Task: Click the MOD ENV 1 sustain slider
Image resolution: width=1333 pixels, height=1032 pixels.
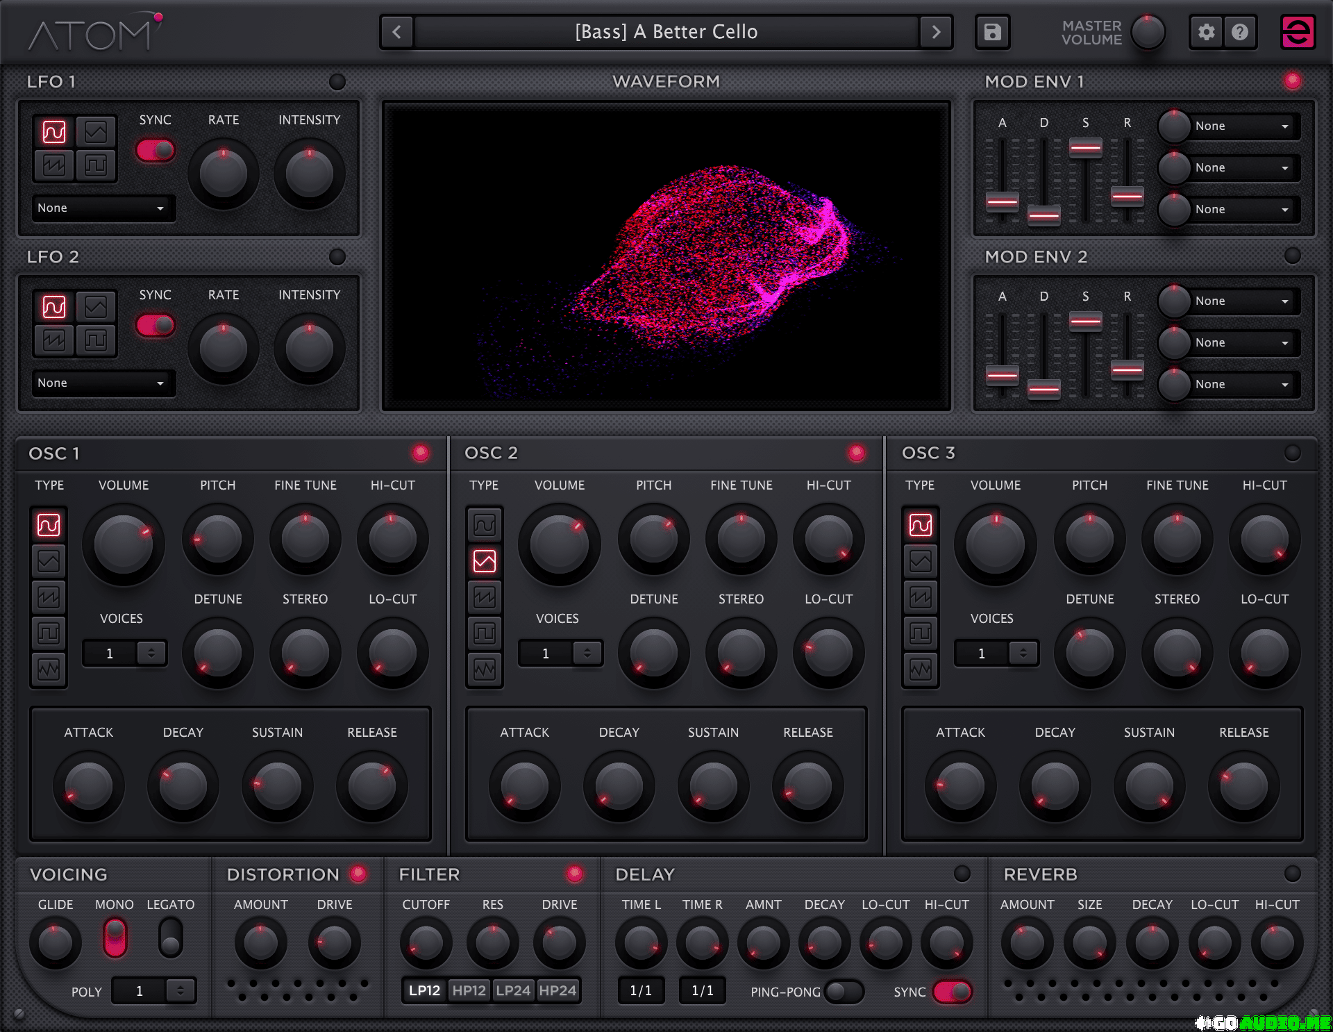Action: pyautogui.click(x=1085, y=148)
